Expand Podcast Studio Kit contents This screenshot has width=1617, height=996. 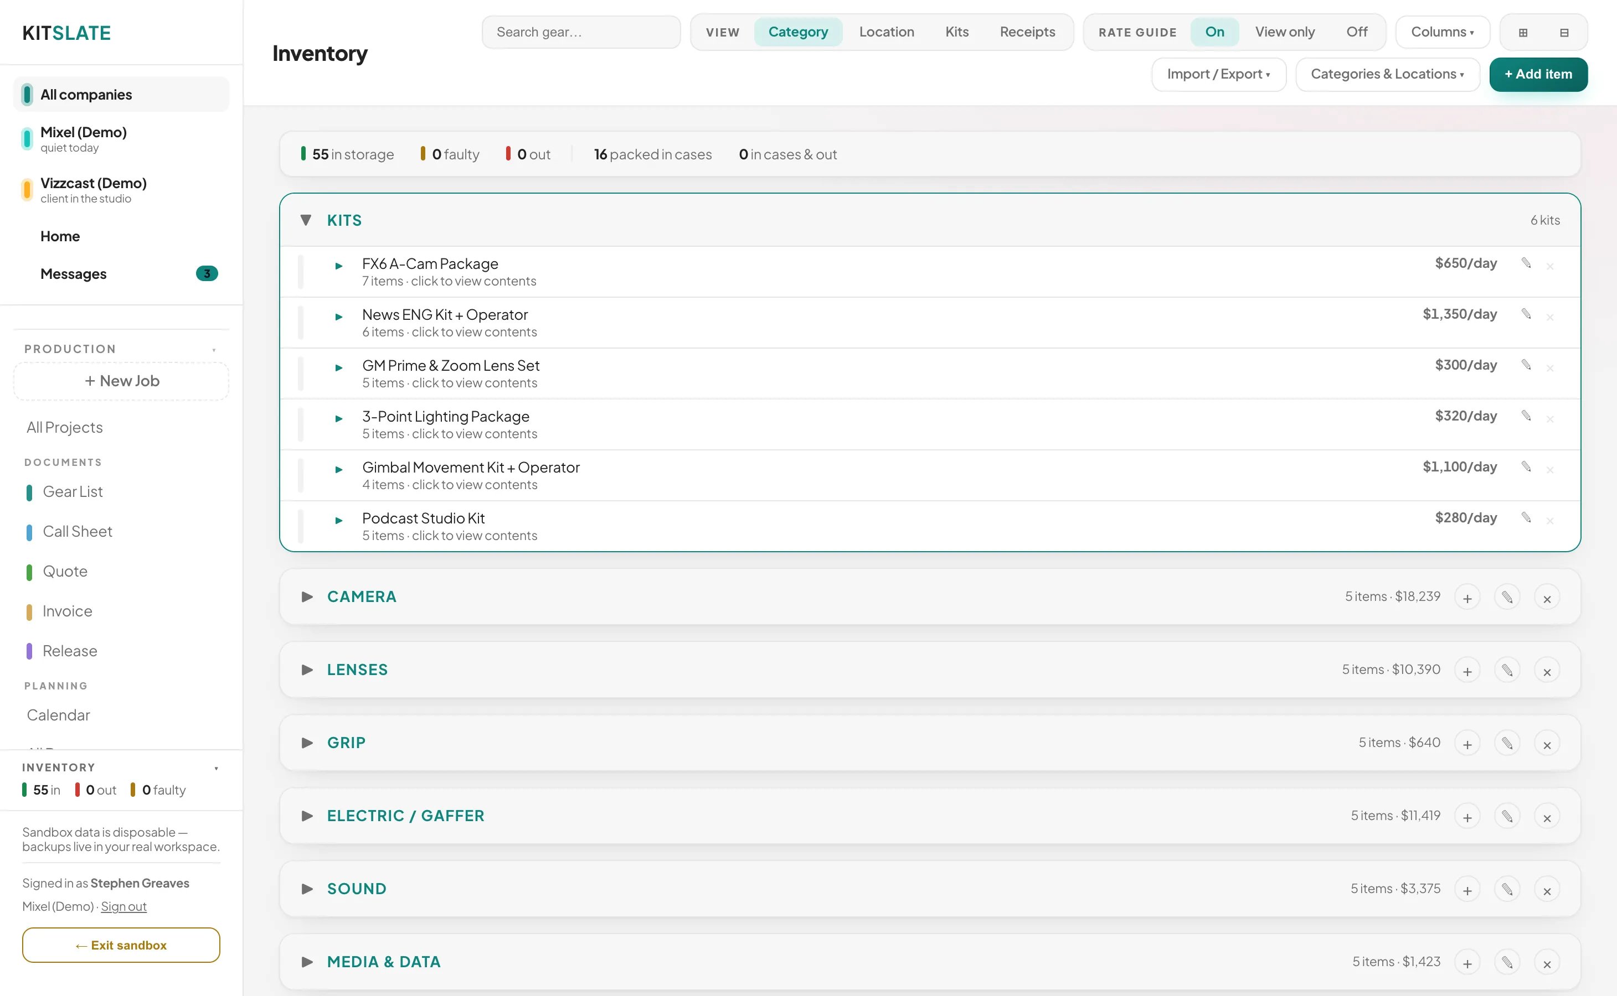(339, 520)
